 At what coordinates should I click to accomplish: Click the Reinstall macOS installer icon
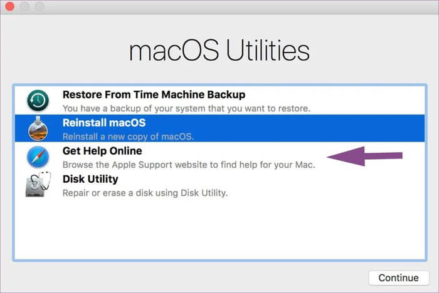[x=38, y=128]
